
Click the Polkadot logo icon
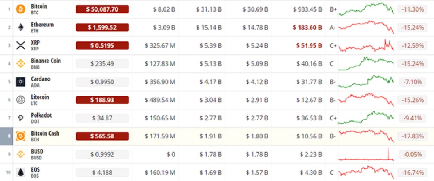click(x=21, y=118)
